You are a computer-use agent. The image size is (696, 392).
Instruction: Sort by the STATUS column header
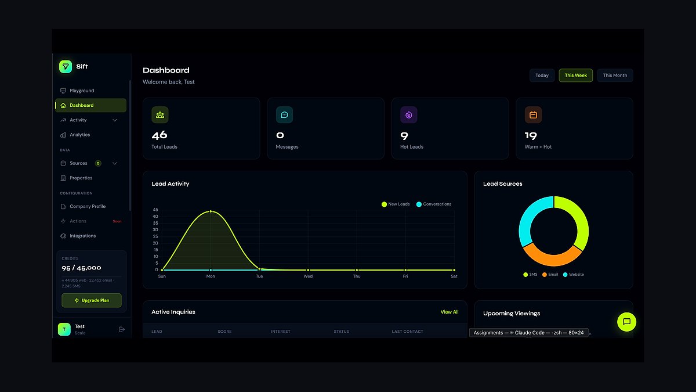point(342,332)
